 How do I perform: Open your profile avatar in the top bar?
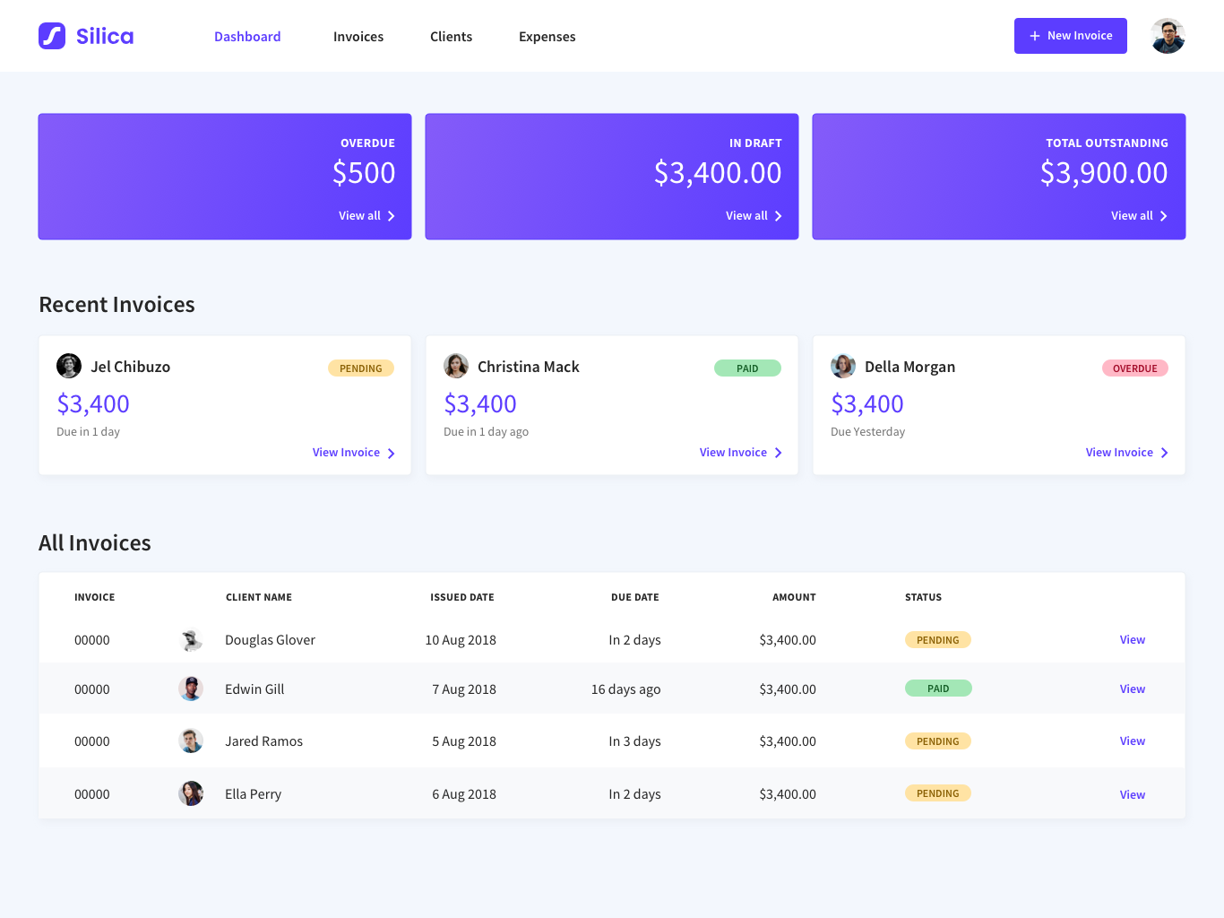point(1168,36)
